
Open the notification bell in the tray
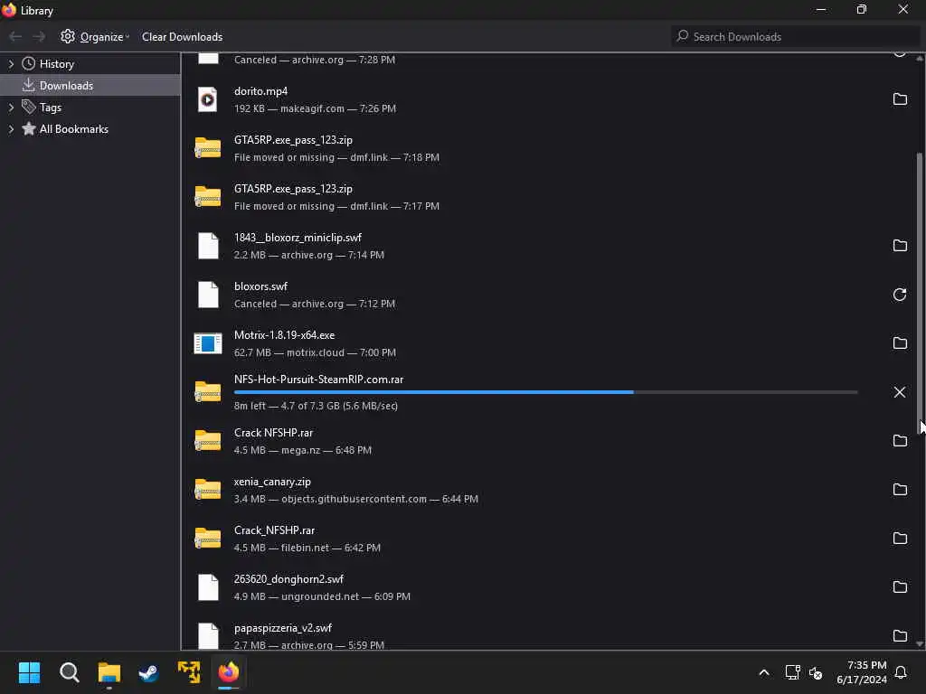901,672
